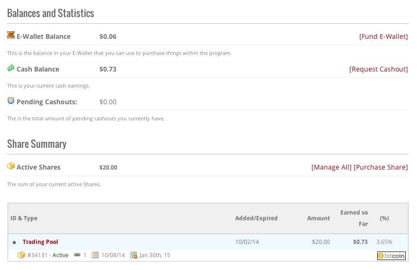The image size is (418, 270).
Task: Click the green Cash Balance money icon
Action: [x=11, y=68]
